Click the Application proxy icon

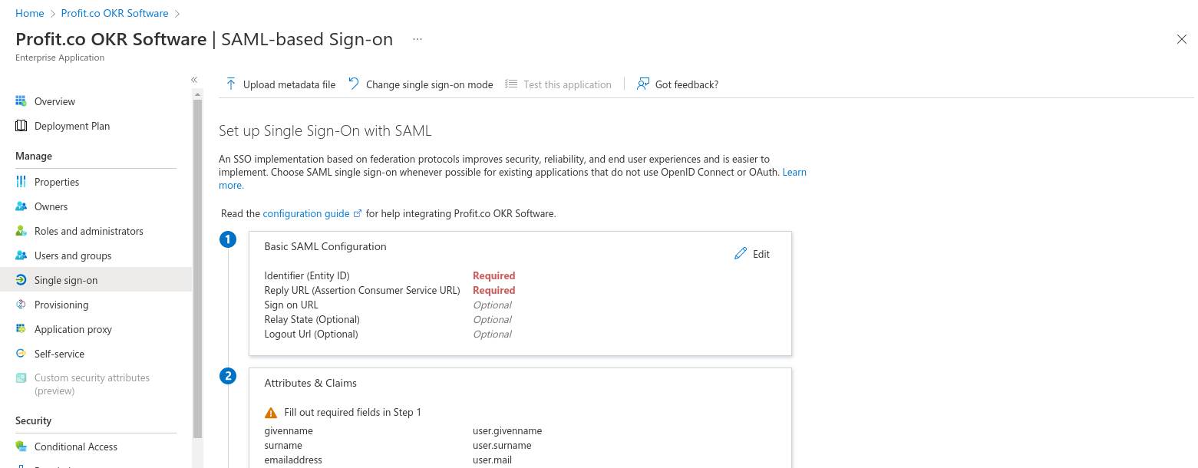pos(21,329)
